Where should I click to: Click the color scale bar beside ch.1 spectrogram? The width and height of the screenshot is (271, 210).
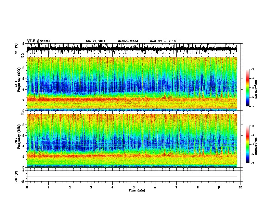(247, 88)
